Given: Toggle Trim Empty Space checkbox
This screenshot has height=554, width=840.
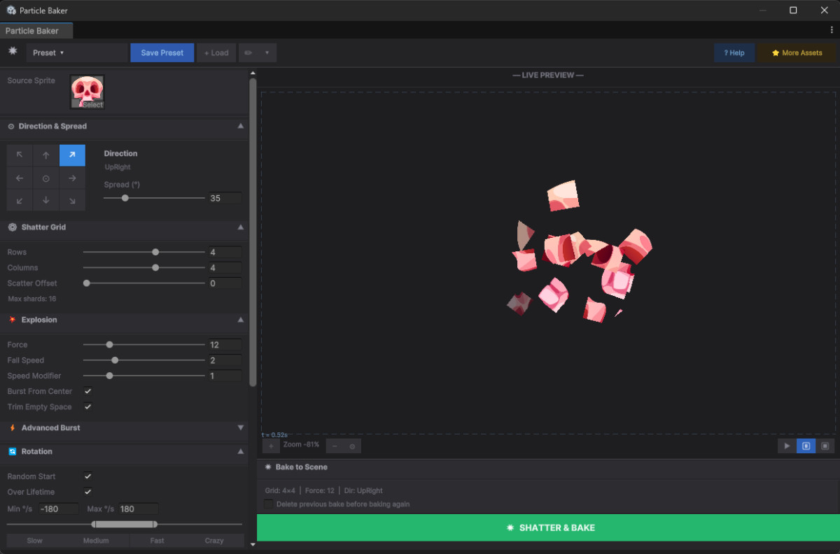Looking at the screenshot, I should [x=87, y=406].
